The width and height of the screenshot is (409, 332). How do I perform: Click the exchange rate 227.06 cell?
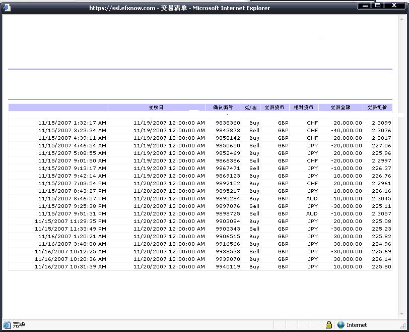tap(381, 145)
